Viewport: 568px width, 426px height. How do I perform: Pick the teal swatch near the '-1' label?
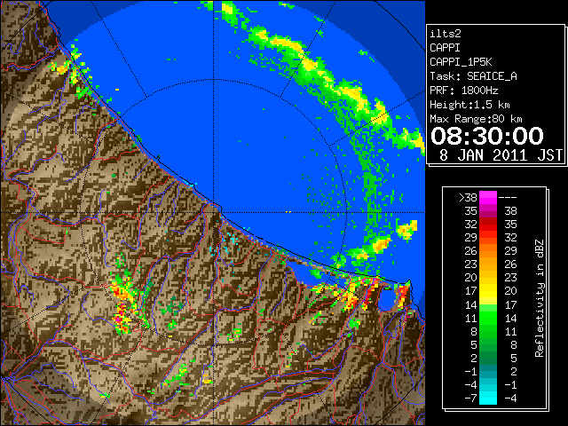click(488, 371)
